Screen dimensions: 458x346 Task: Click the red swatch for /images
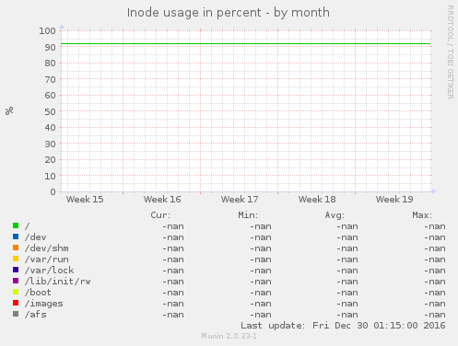(x=16, y=303)
